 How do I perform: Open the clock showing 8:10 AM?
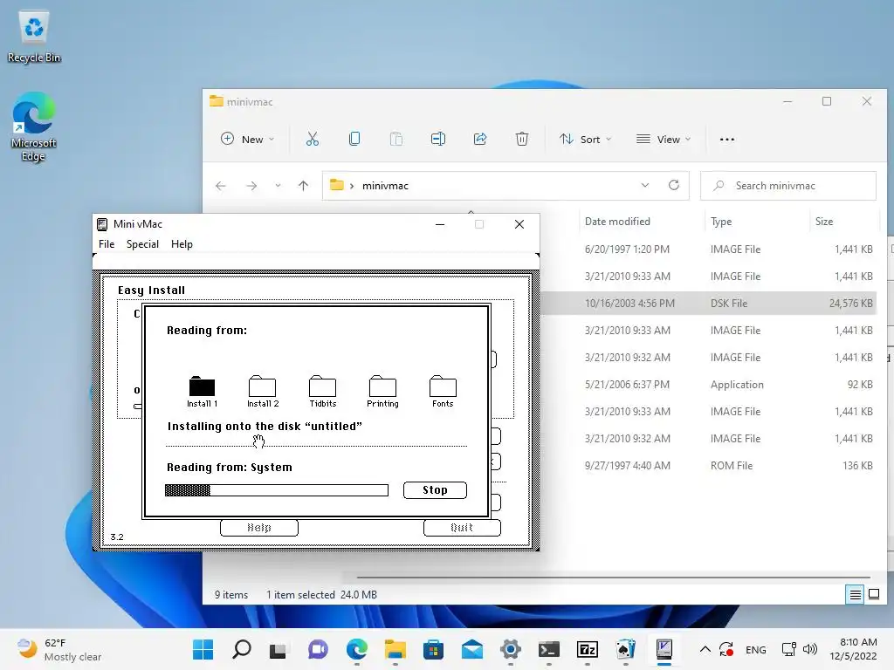(x=853, y=649)
